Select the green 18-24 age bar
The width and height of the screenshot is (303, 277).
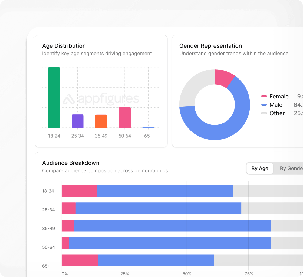coord(54,97)
